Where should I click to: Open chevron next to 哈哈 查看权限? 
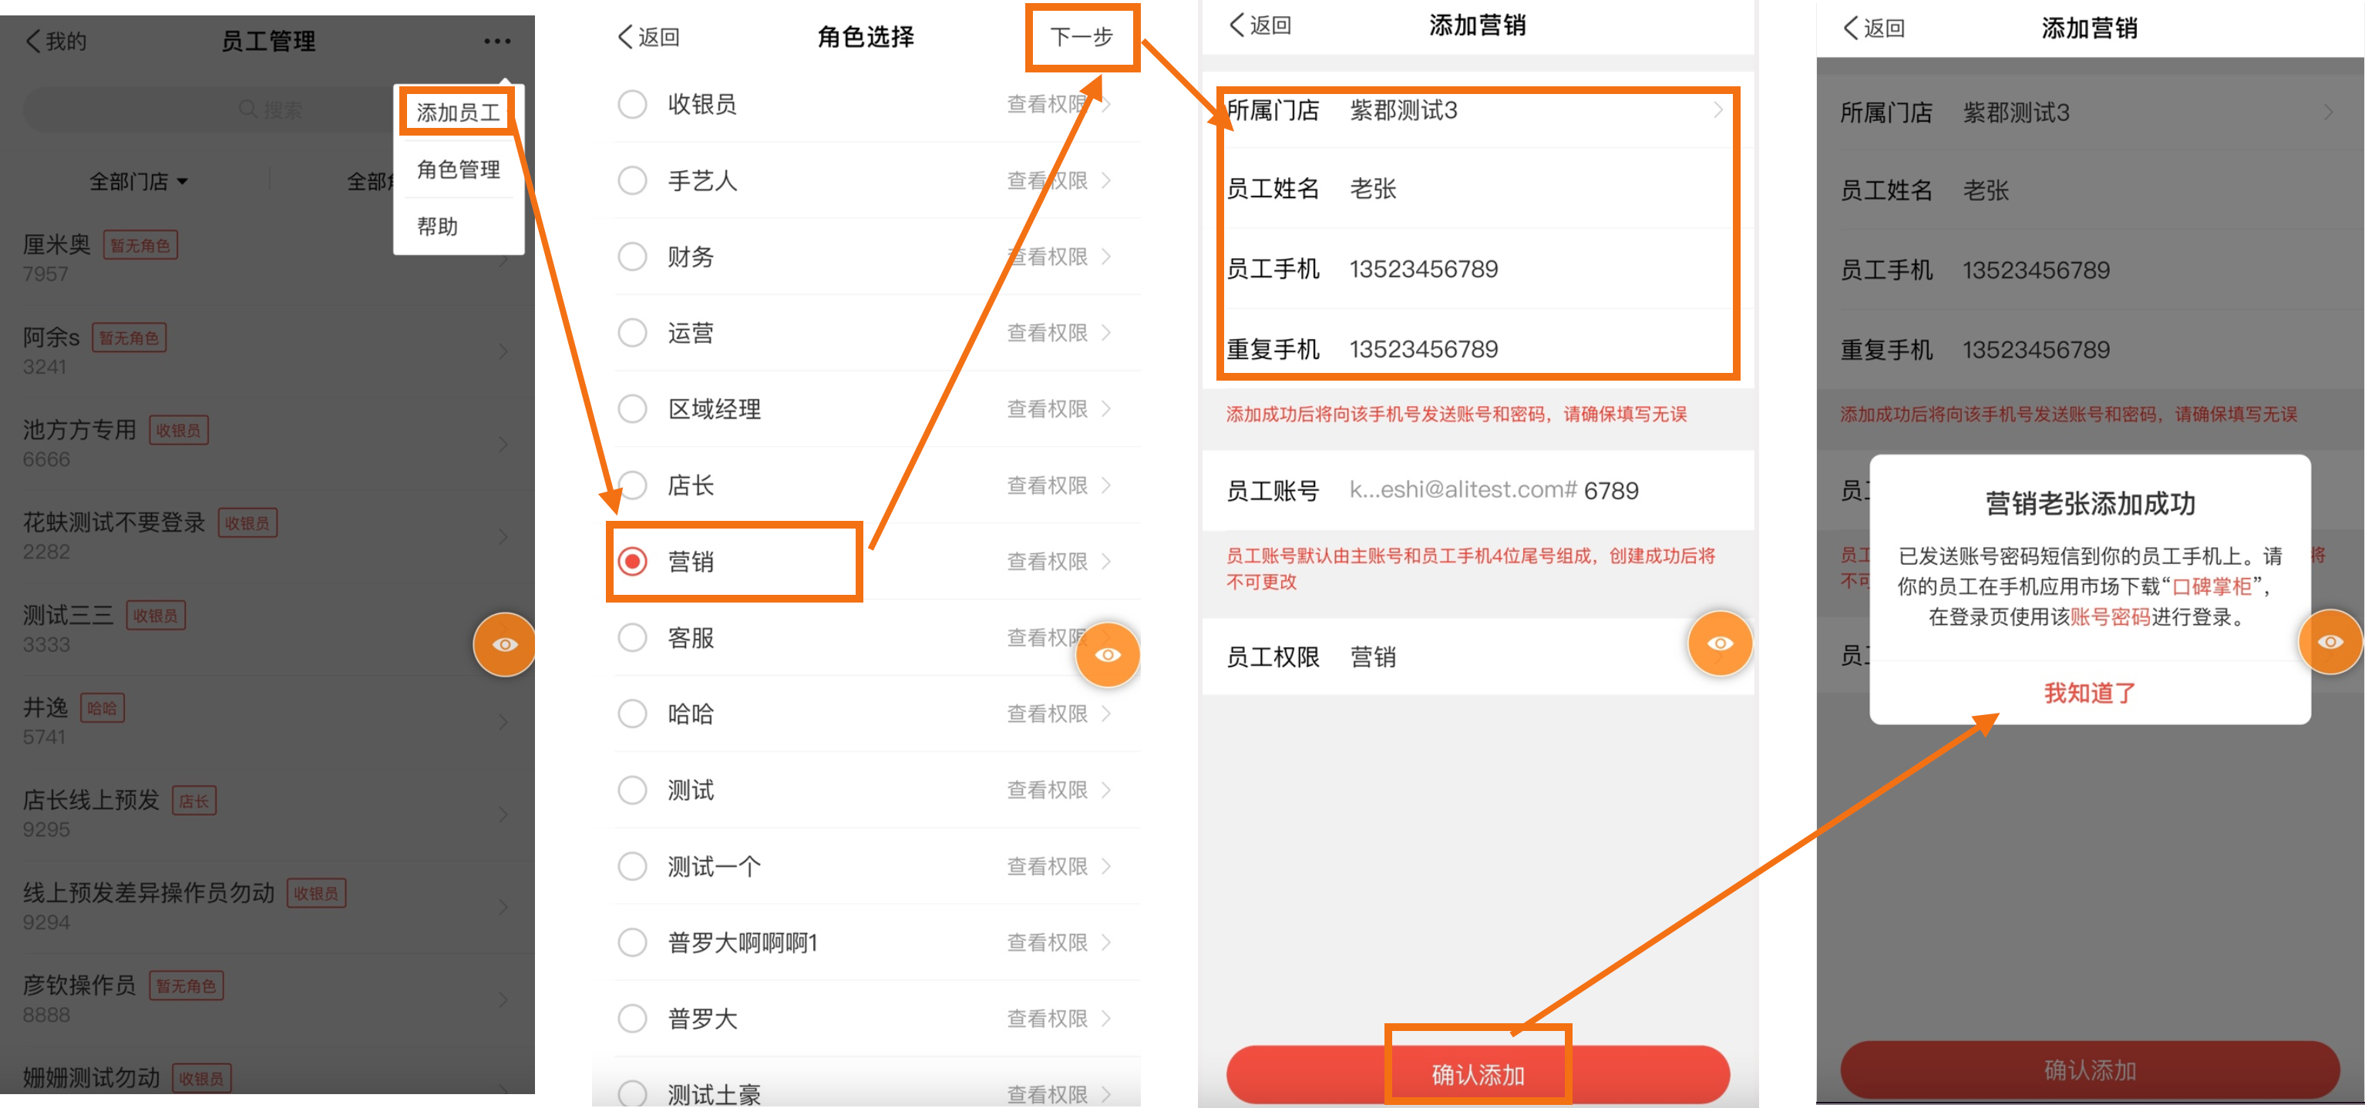click(x=1106, y=713)
